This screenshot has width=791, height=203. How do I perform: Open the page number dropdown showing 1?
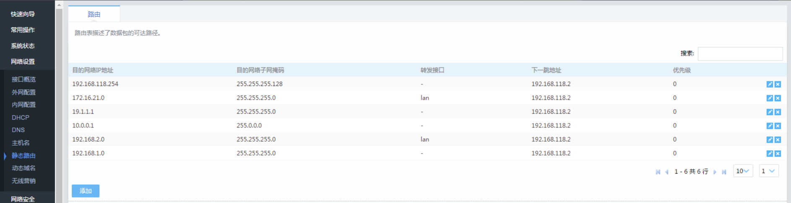pos(768,171)
